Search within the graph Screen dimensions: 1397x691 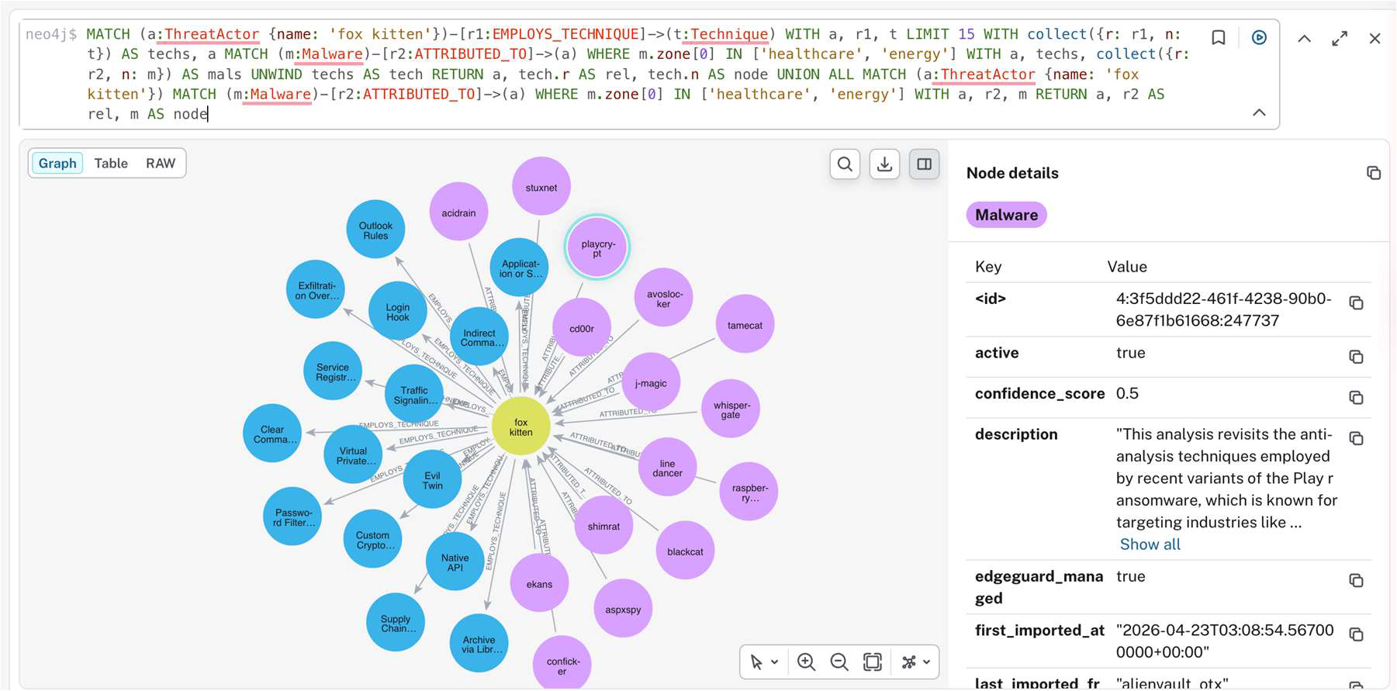click(x=845, y=164)
